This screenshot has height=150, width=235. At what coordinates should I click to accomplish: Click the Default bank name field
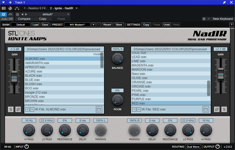click(x=21, y=25)
